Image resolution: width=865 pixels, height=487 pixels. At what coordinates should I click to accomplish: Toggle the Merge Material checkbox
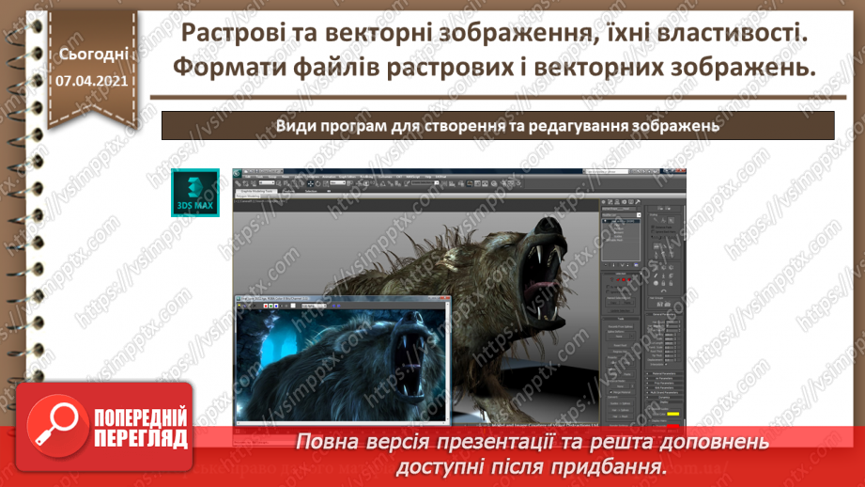[610, 392]
